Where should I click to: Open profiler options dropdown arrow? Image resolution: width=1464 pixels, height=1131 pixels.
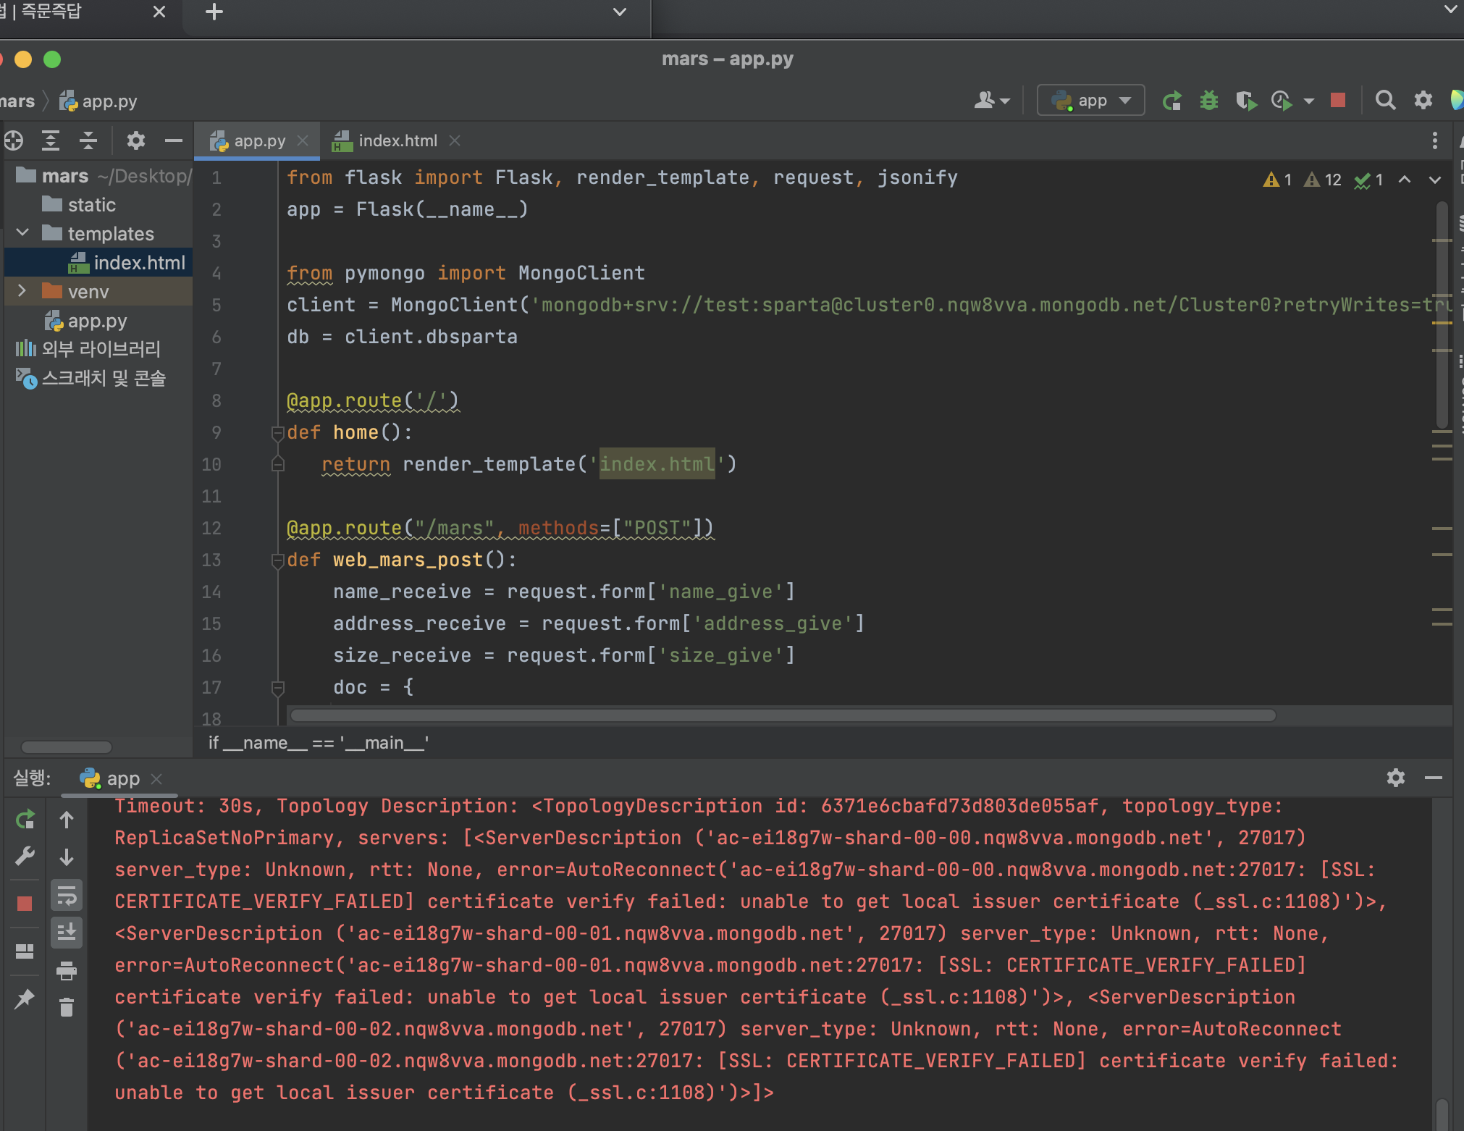[x=1309, y=101]
